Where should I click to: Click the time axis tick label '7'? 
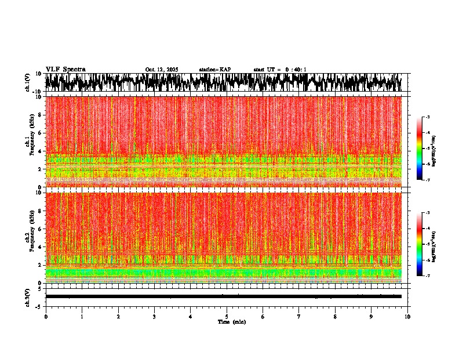(x=299, y=317)
